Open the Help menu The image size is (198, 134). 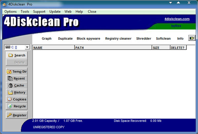pos(79,11)
